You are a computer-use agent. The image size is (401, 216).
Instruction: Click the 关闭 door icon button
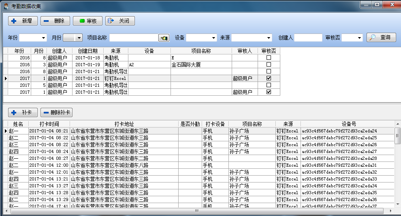(120, 21)
